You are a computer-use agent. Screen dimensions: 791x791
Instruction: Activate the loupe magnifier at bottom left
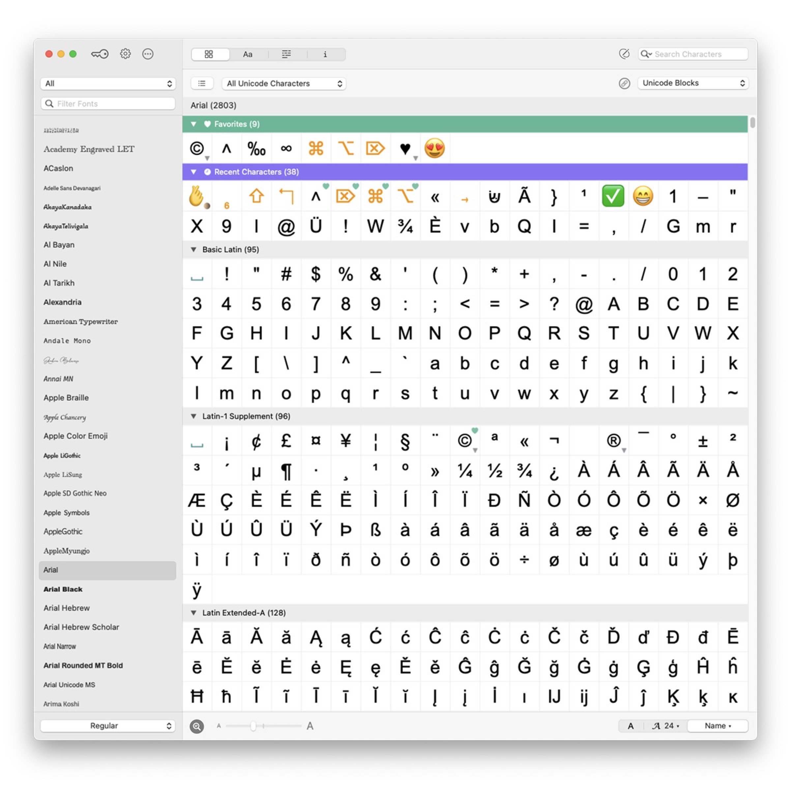point(196,725)
